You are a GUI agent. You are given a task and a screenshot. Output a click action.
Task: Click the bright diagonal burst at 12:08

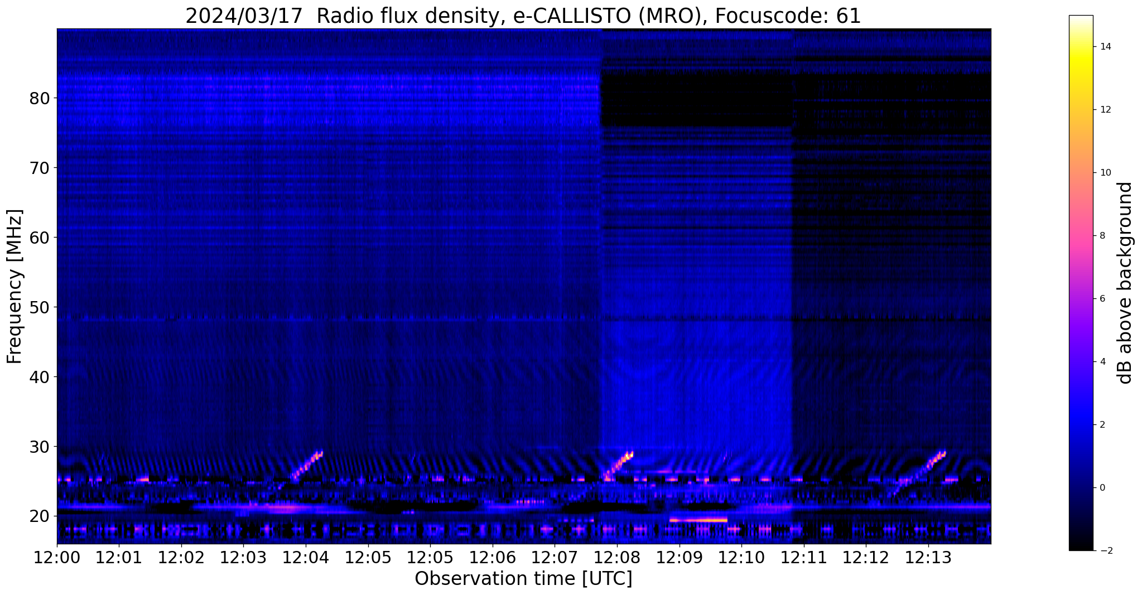619,466
